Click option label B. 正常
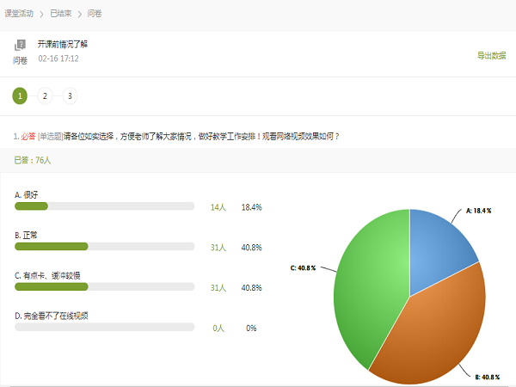 coord(26,236)
